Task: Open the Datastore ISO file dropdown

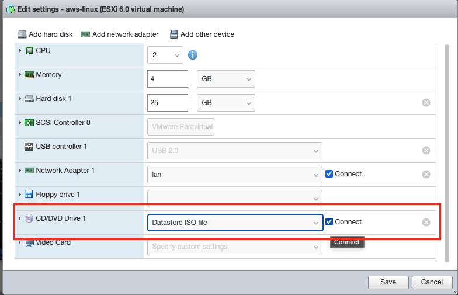Action: click(x=235, y=223)
